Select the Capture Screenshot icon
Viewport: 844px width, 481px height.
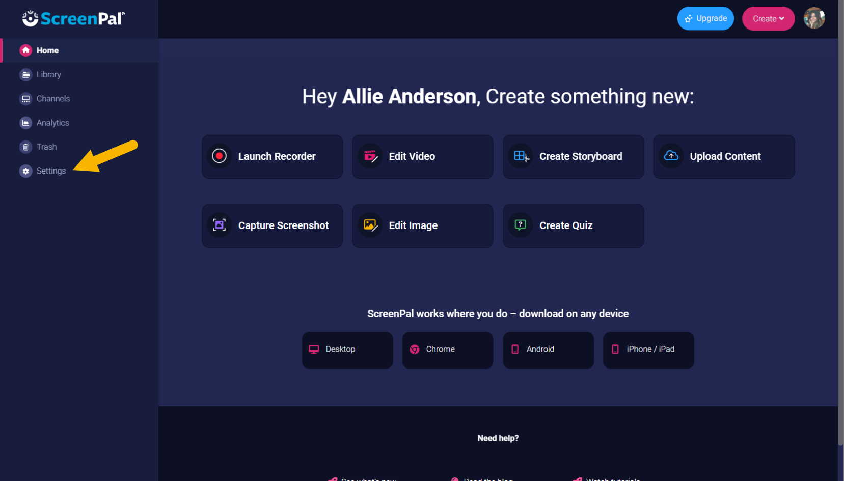click(219, 225)
